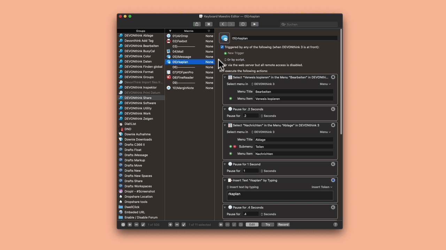This screenshot has width=446, height=250.
Task: Open the settings gear in the bottom-left corner
Action: pyautogui.click(x=123, y=224)
